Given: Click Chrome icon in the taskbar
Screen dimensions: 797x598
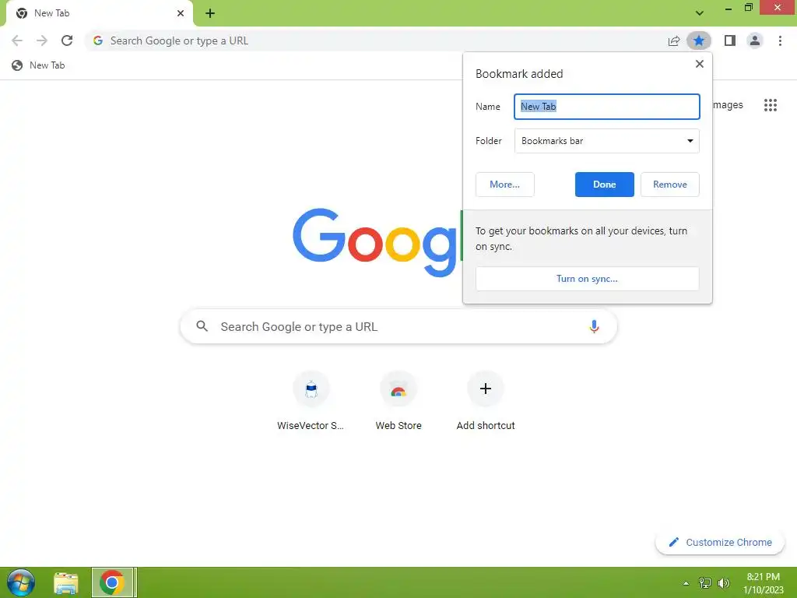Looking at the screenshot, I should pos(112,582).
